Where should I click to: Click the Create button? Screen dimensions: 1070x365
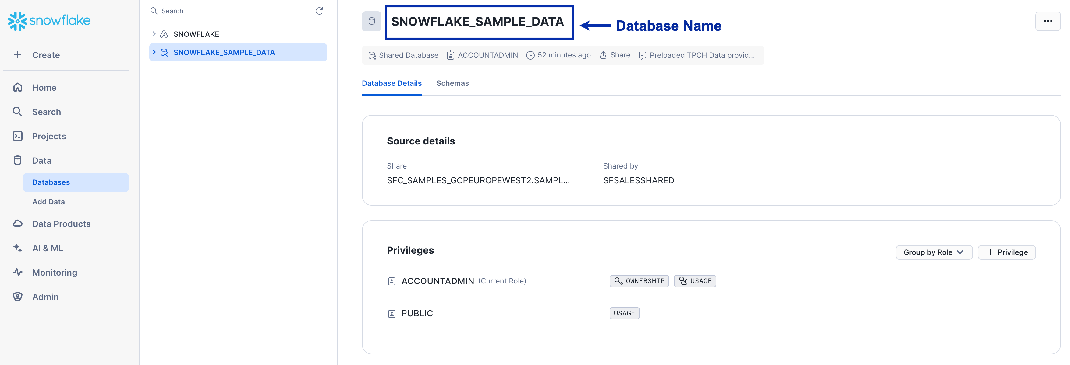(46, 55)
